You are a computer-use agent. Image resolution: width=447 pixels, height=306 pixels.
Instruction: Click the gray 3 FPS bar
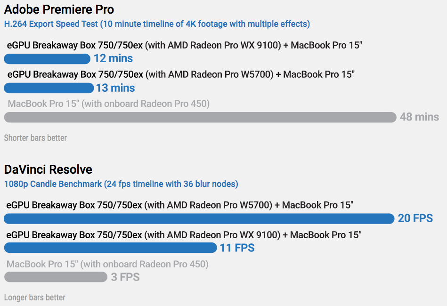pyautogui.click(x=56, y=277)
